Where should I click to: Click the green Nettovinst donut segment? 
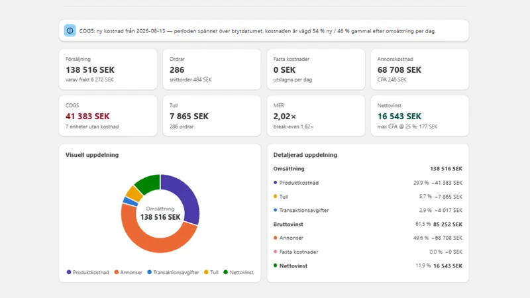(148, 183)
